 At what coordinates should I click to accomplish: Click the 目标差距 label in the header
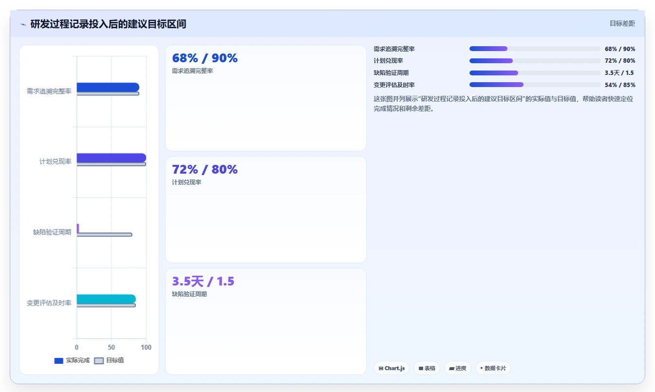[622, 23]
